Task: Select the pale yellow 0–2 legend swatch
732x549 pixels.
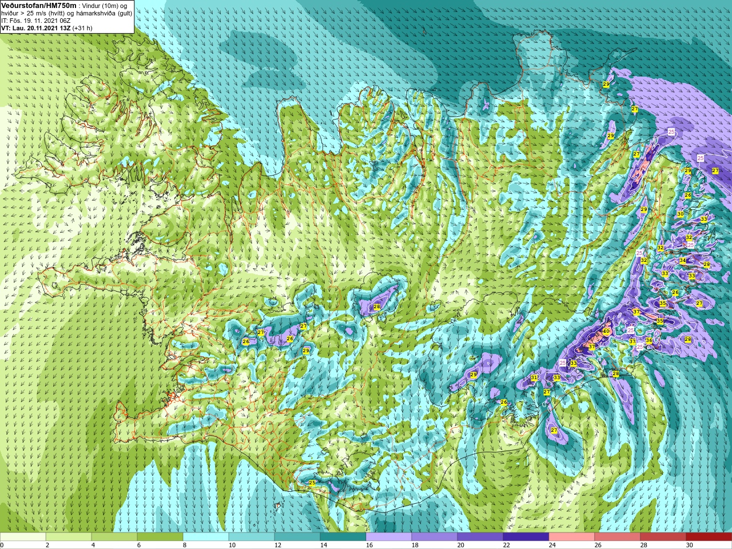Action: (23, 537)
